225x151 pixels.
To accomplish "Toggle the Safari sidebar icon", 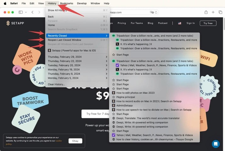I will tap(20, 12).
